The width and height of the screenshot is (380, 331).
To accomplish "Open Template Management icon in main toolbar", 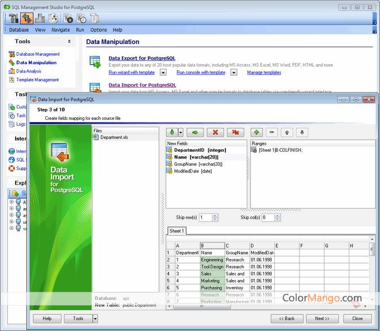I will [x=53, y=18].
